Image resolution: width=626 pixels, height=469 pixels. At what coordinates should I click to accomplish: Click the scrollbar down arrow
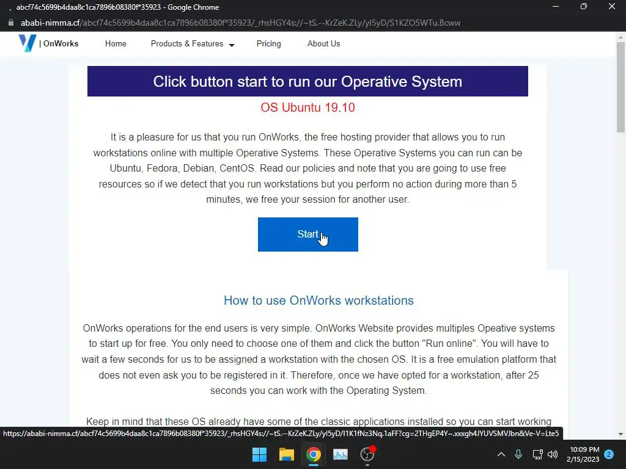(x=620, y=434)
